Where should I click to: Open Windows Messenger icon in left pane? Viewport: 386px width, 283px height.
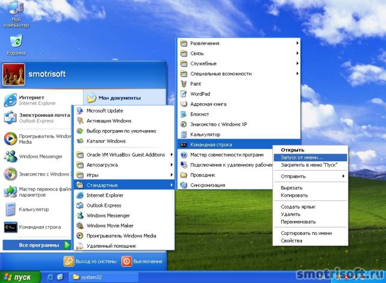point(10,156)
